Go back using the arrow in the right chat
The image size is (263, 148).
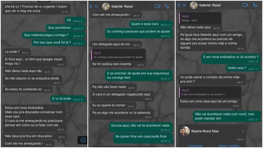coord(179,5)
